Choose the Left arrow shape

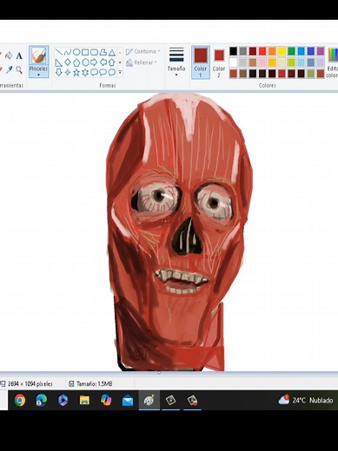[103, 62]
